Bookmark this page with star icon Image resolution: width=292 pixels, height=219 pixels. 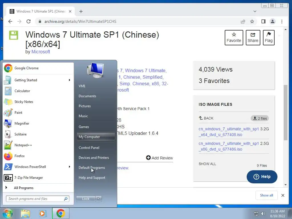tap(252, 21)
